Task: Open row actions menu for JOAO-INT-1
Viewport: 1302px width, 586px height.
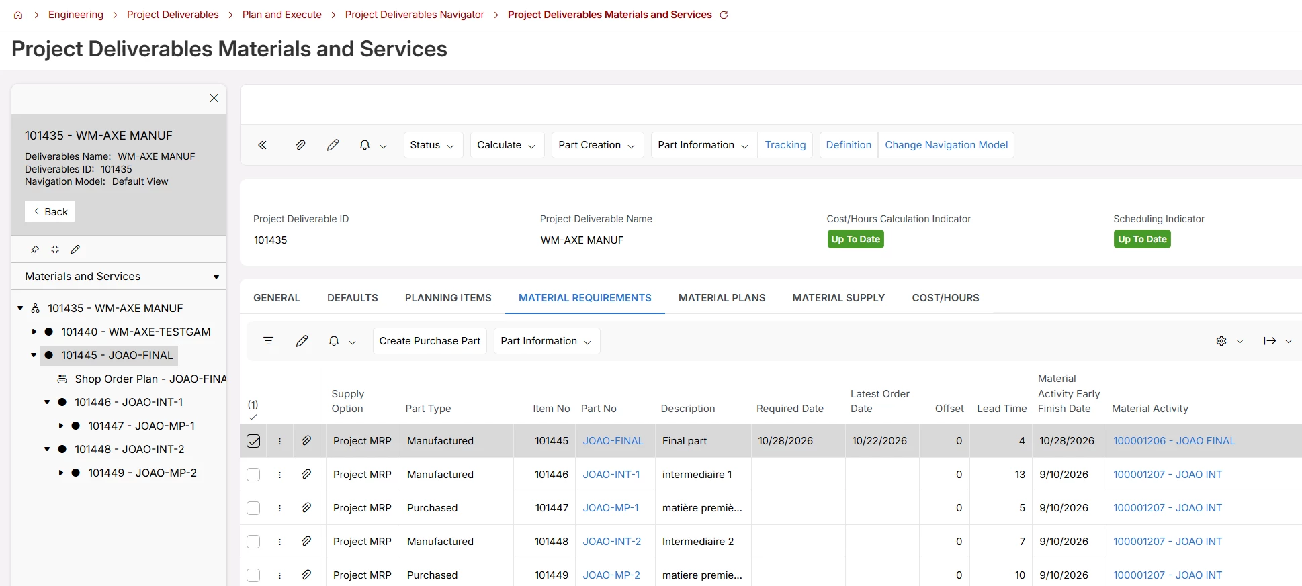Action: (x=280, y=475)
